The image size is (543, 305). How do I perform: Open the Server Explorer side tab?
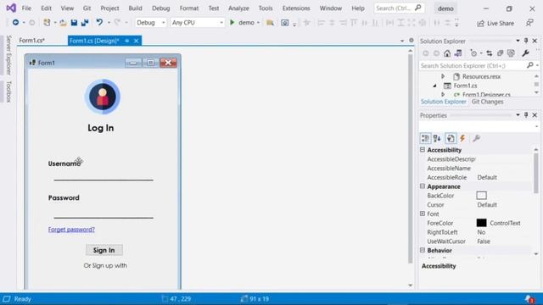point(8,54)
